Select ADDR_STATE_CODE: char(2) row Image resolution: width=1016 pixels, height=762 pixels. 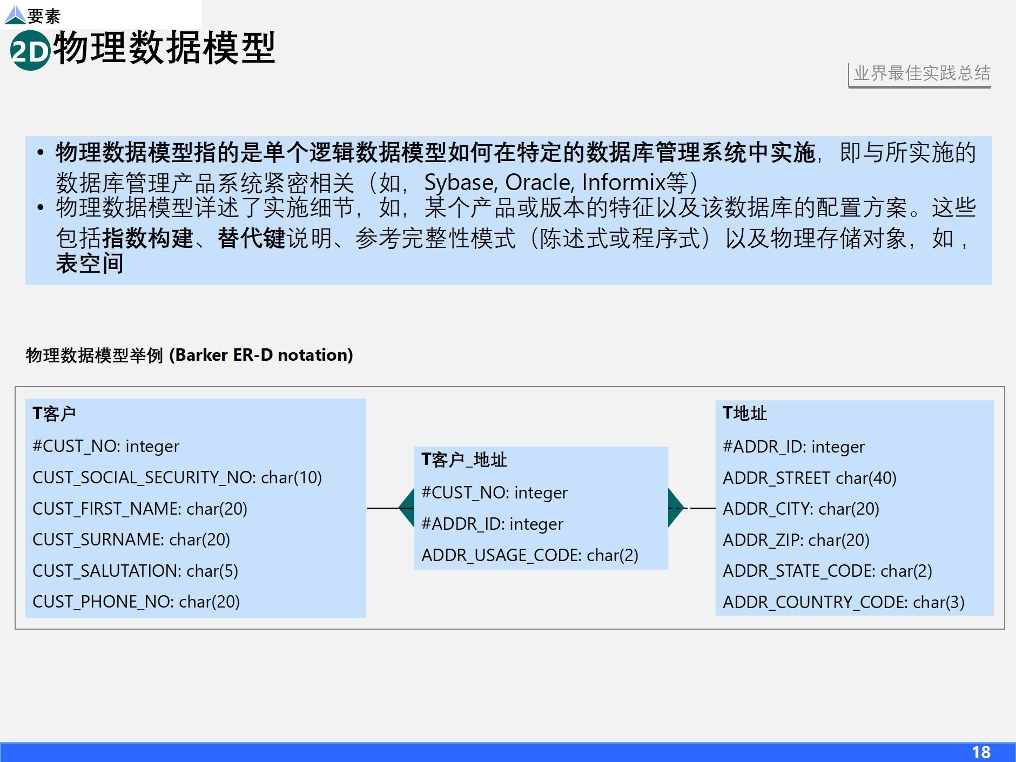tap(827, 571)
